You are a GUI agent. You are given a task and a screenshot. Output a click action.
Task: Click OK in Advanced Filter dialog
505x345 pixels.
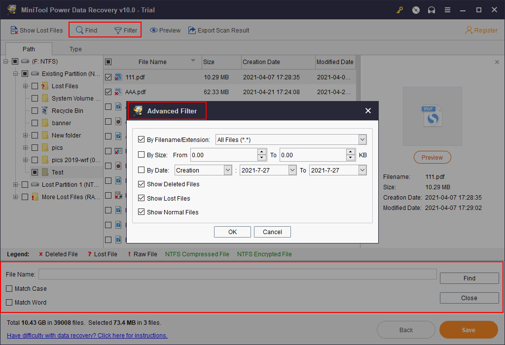[x=233, y=232]
